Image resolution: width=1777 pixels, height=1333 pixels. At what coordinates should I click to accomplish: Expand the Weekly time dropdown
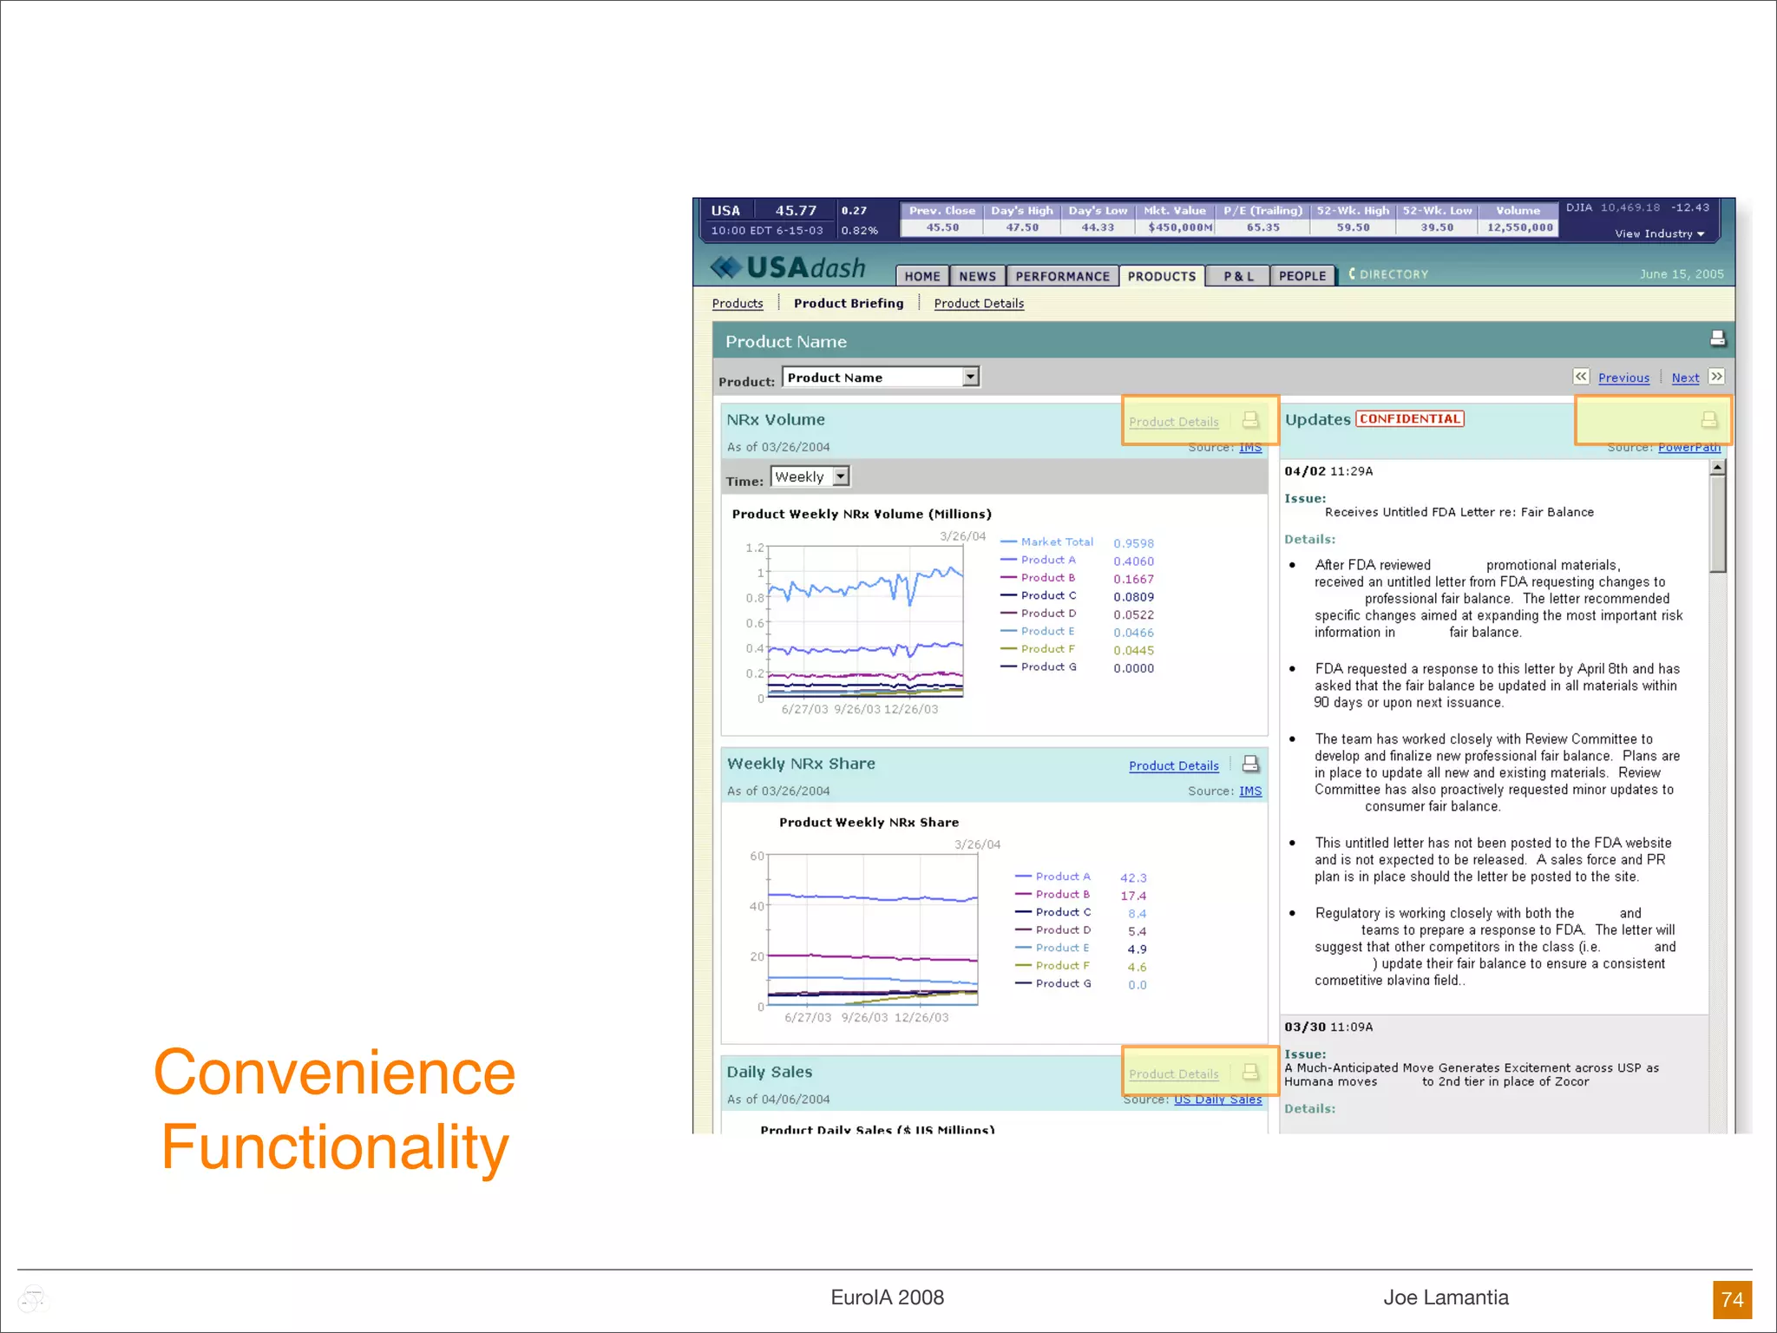point(840,476)
